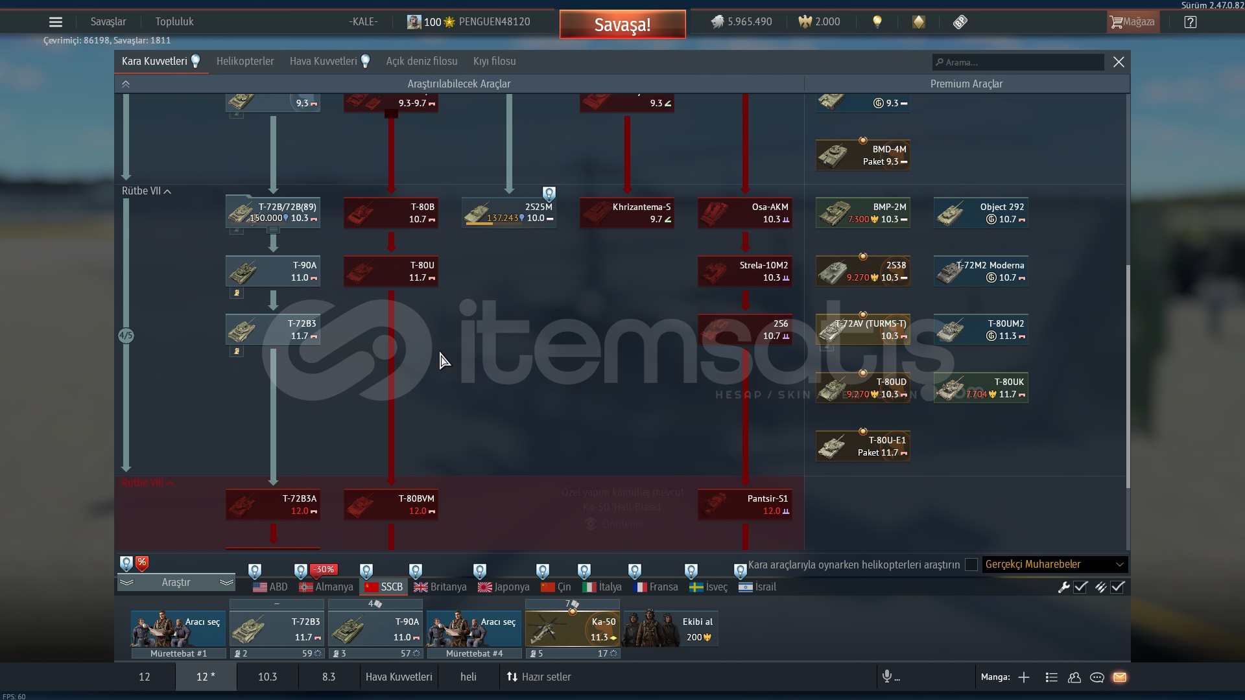Open Hazır setler presets selector
The height and width of the screenshot is (700, 1245).
click(x=539, y=677)
